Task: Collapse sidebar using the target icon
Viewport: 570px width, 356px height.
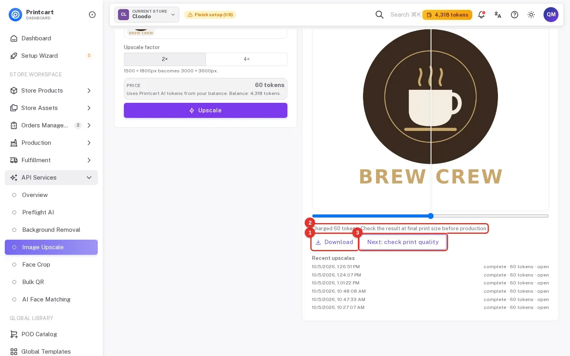Action: coord(92,15)
